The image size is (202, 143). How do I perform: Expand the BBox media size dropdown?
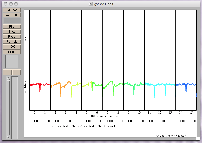12,52
